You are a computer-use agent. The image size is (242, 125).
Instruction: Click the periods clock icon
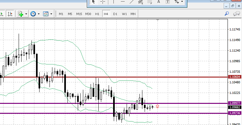click(x=33, y=14)
